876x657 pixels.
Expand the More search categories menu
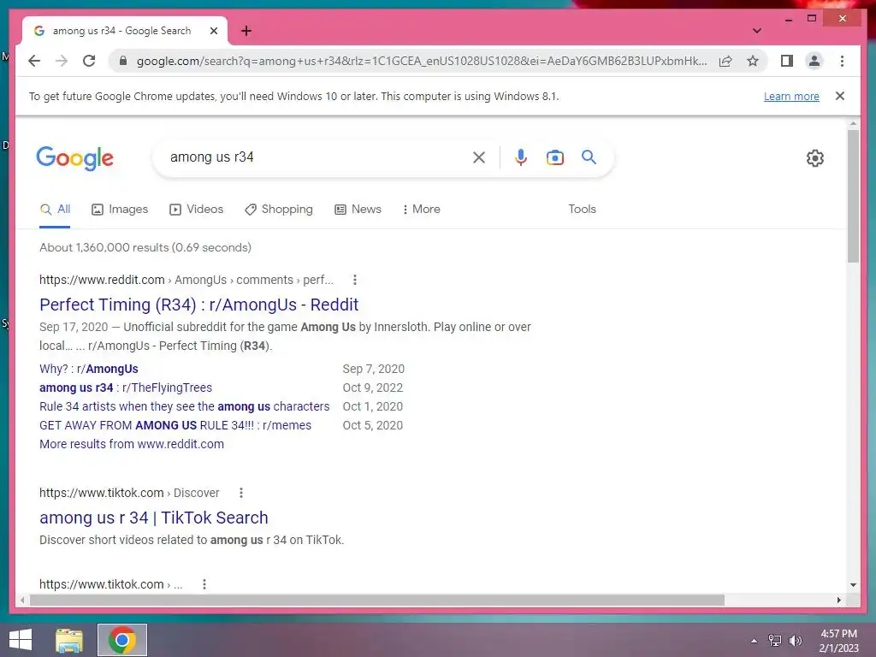tap(421, 210)
